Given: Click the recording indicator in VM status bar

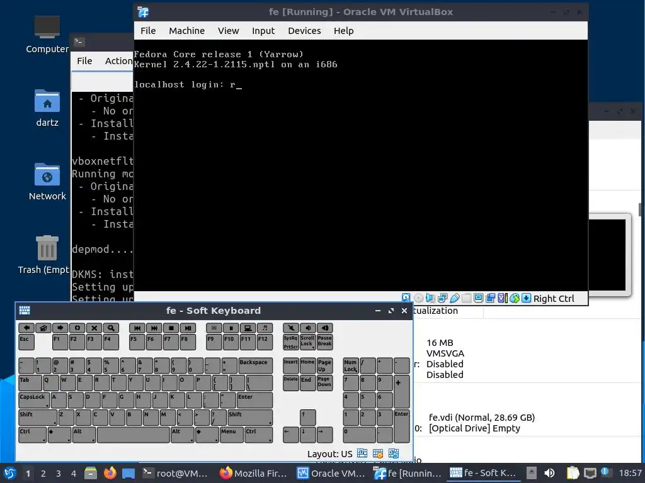Looking at the screenshot, I should click(x=490, y=297).
